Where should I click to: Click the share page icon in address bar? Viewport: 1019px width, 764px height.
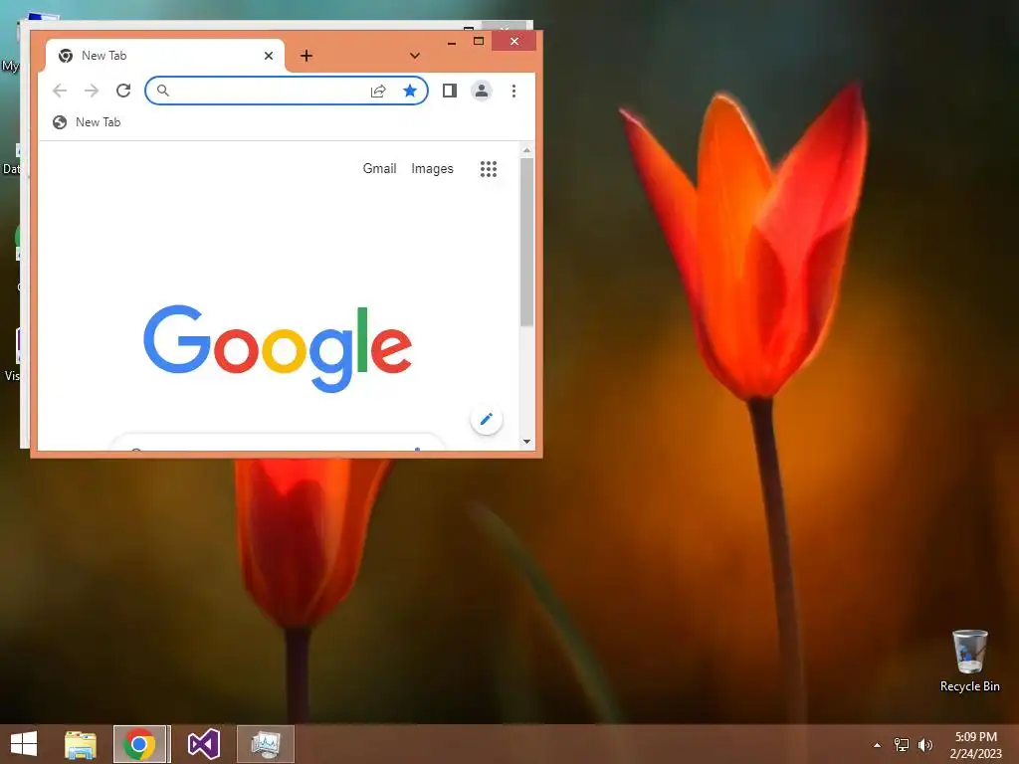tap(378, 91)
